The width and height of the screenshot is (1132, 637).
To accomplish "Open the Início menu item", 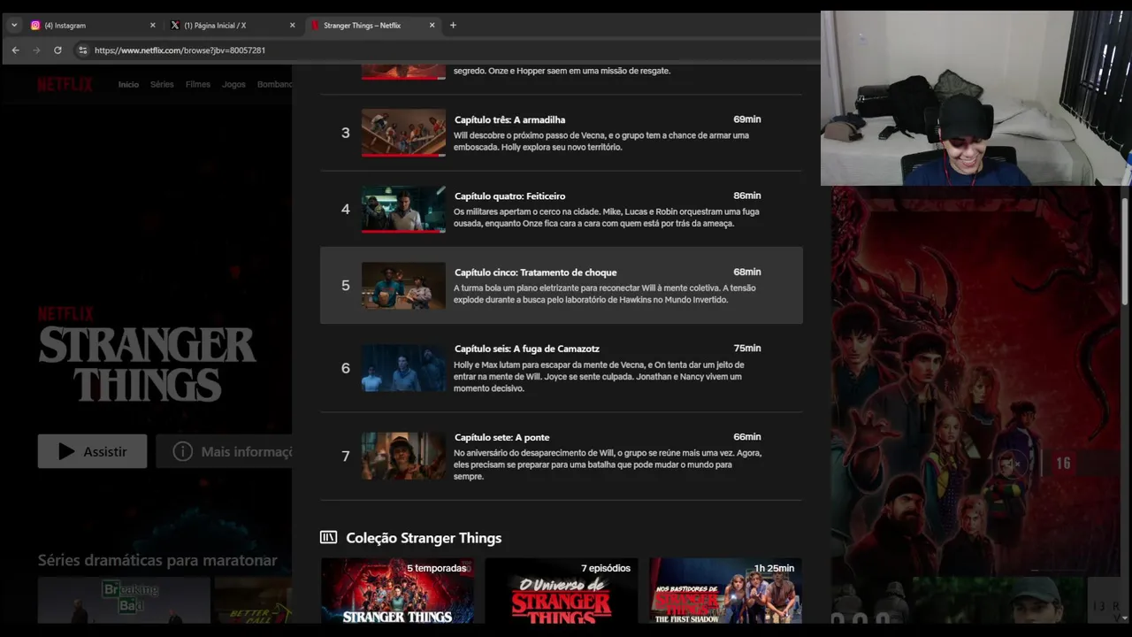I will 128,84.
